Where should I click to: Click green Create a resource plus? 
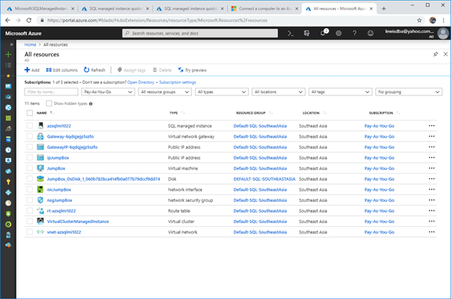click(9, 54)
